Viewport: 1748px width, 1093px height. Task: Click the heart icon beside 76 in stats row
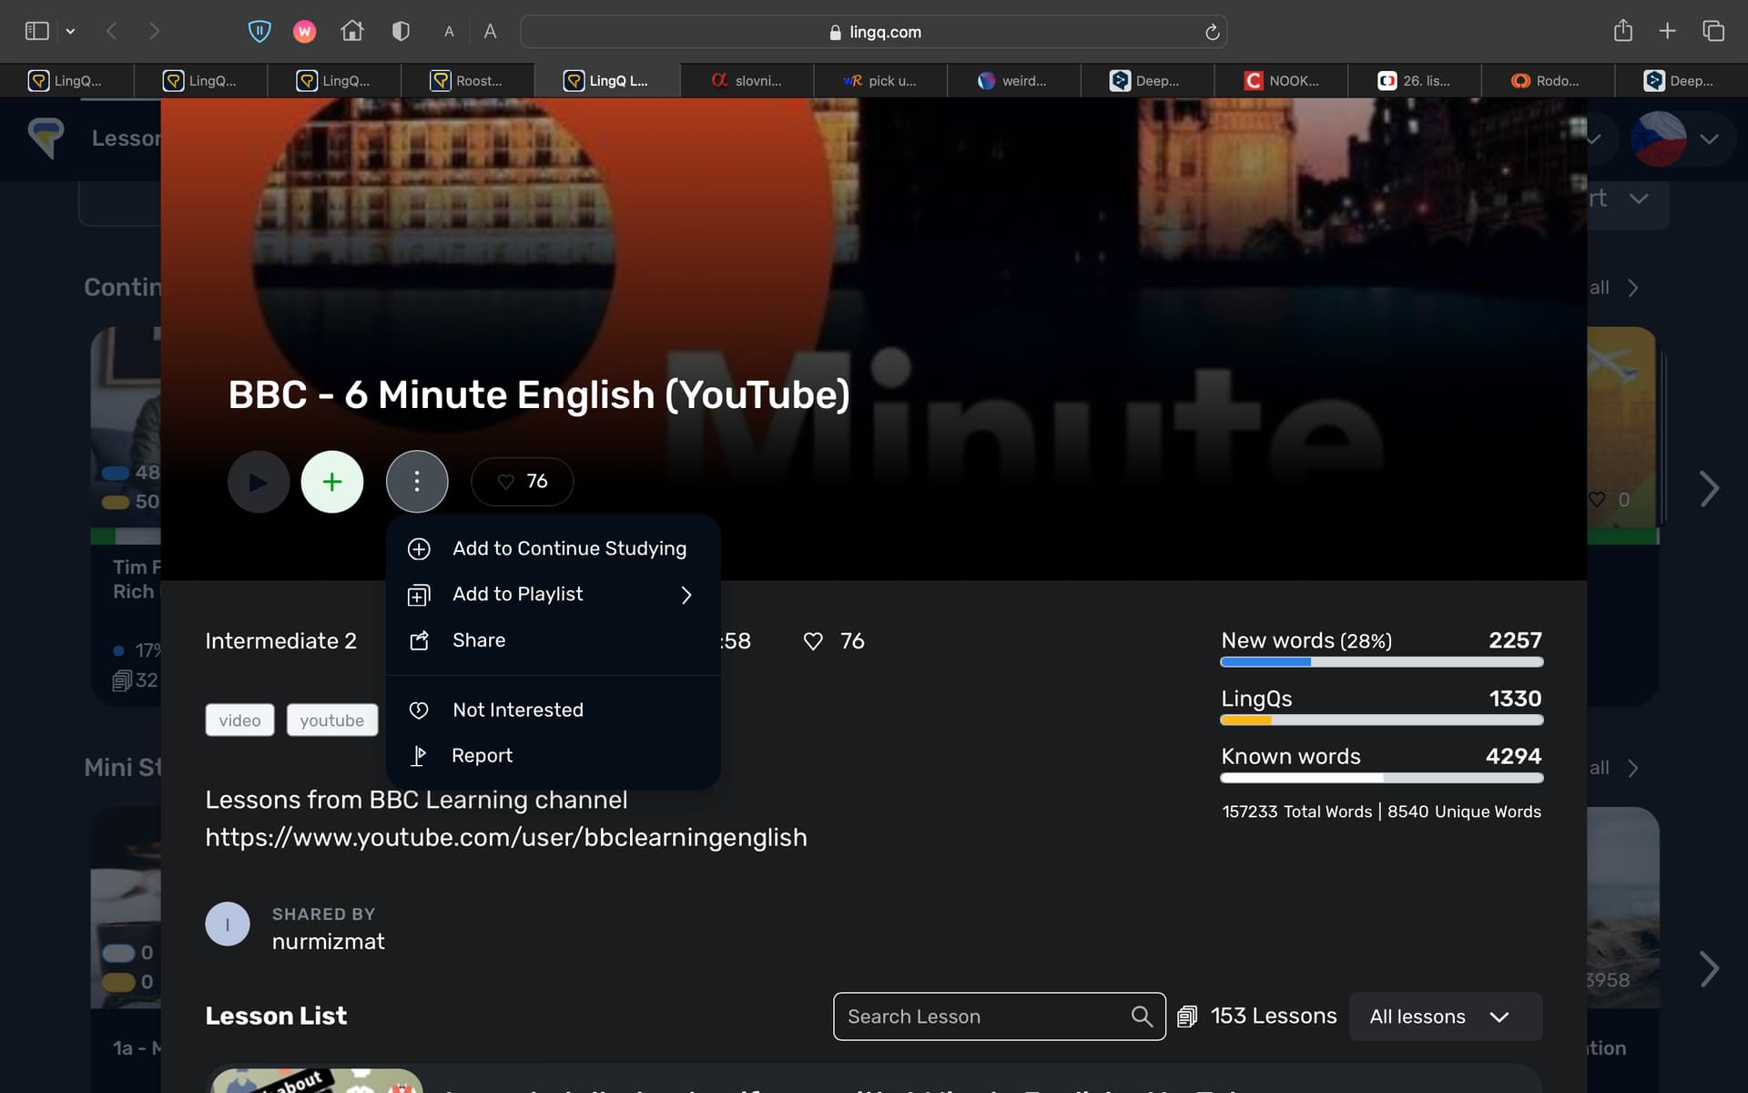click(x=813, y=641)
